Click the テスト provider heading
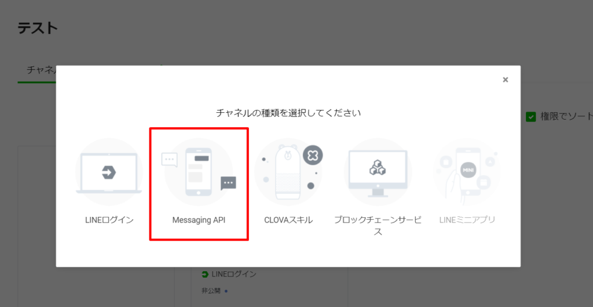 click(x=38, y=28)
